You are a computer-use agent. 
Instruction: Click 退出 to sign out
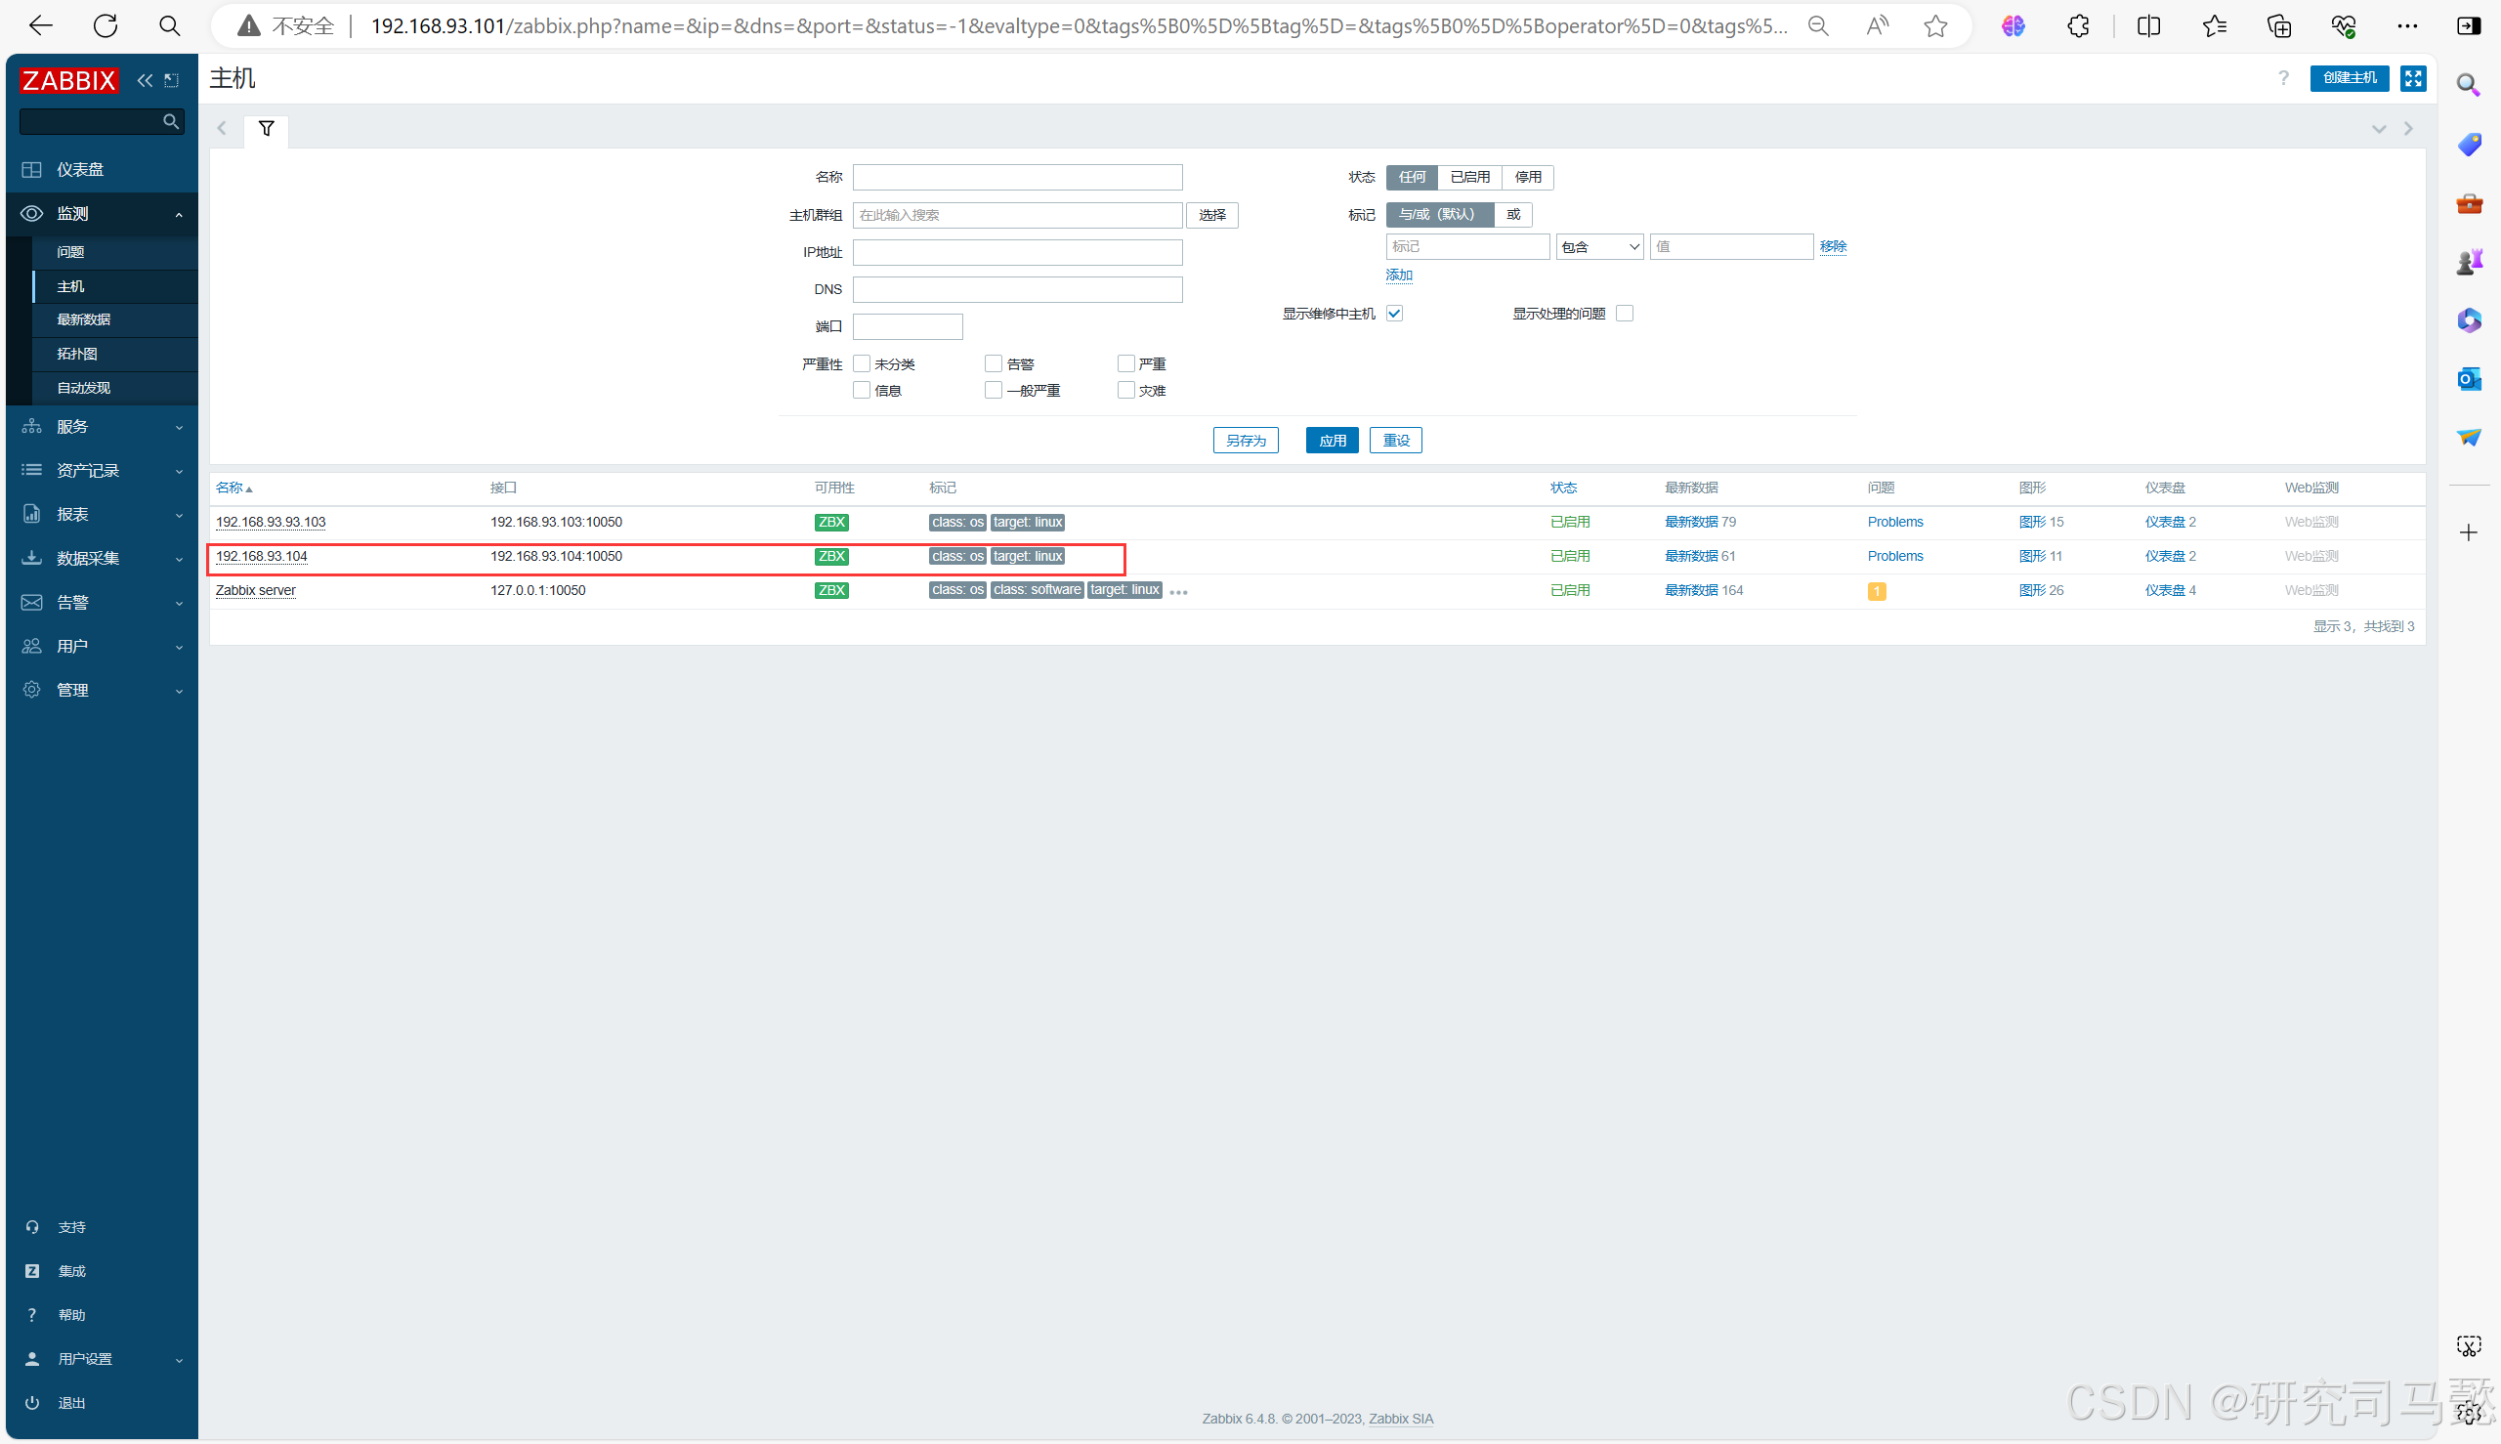click(71, 1402)
